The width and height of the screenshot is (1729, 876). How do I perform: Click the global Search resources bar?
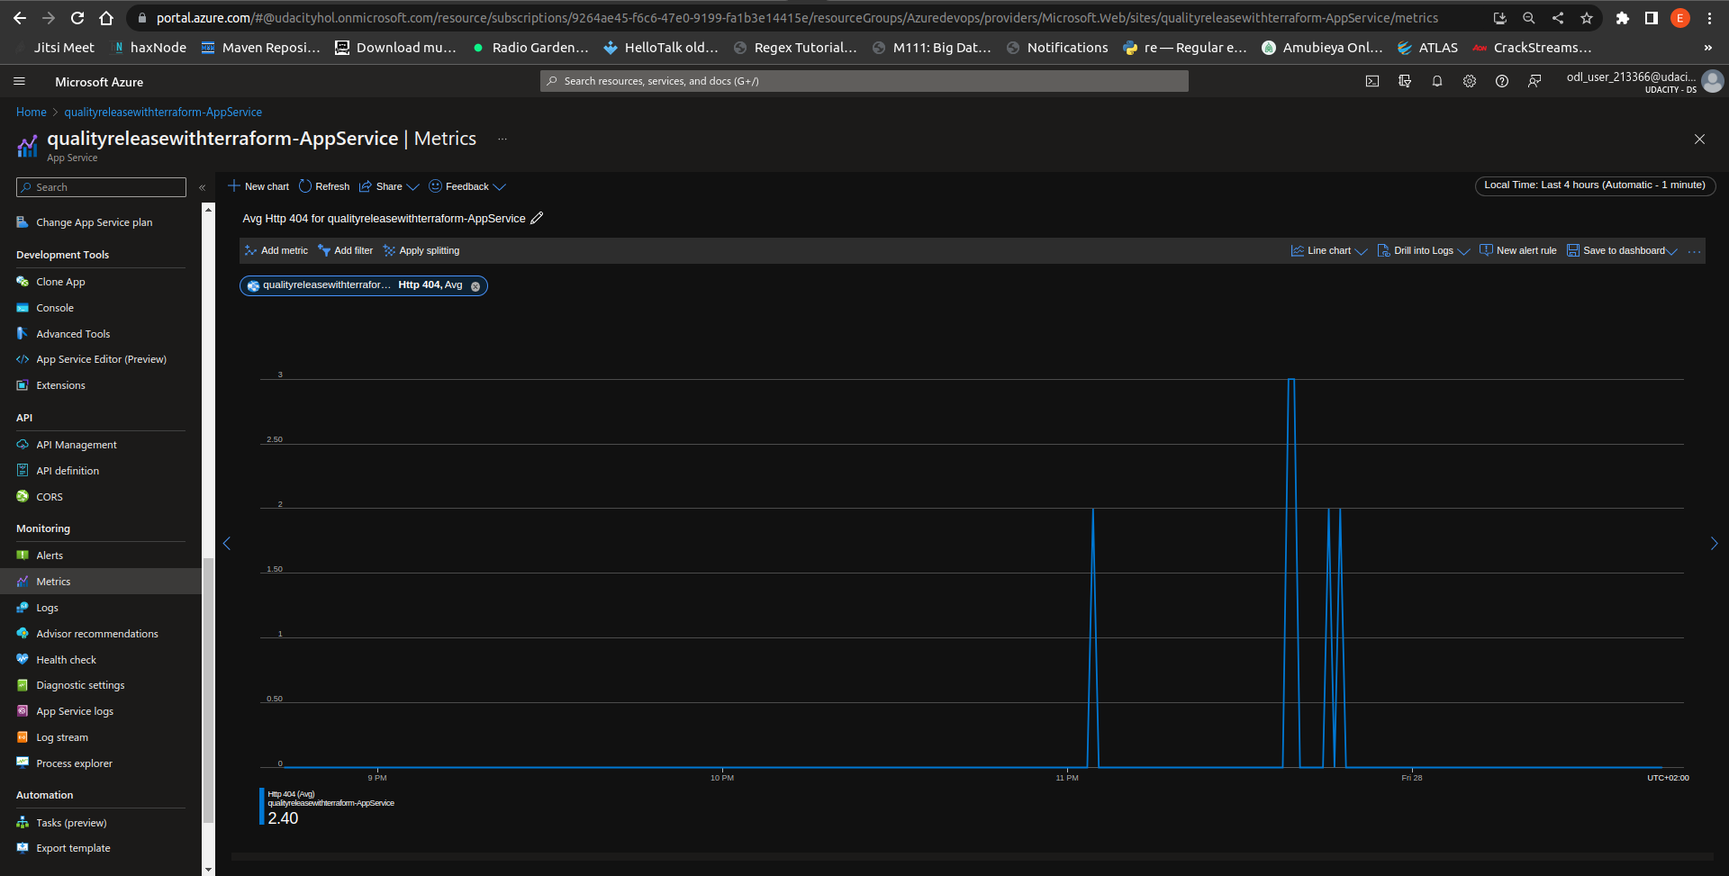(x=864, y=81)
